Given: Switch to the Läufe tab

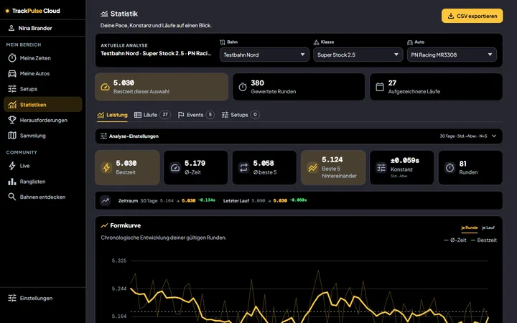Looking at the screenshot, I should coord(152,115).
